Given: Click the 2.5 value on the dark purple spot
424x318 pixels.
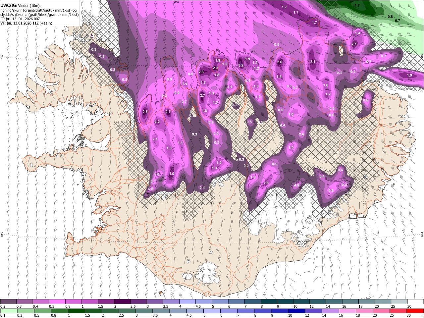Looking at the screenshot, I should coord(145,112).
